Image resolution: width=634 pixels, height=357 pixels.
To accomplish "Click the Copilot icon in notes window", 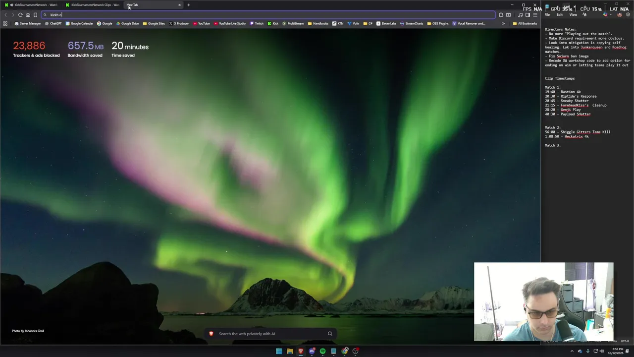I will [605, 15].
